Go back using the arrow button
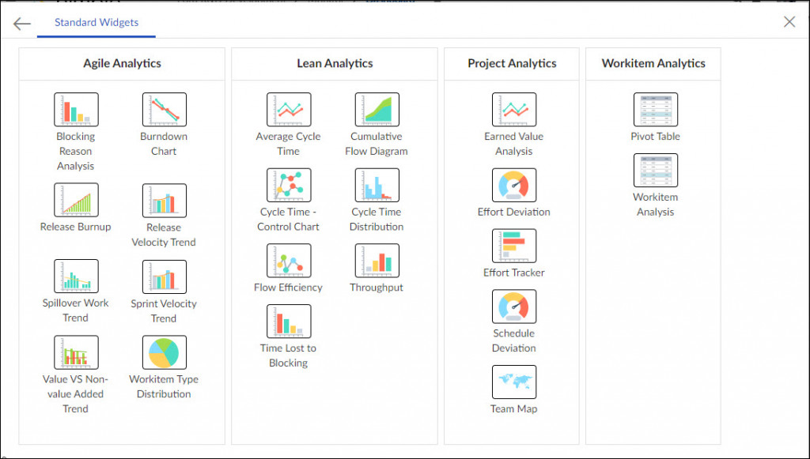Screen dimensions: 810x459 point(21,23)
